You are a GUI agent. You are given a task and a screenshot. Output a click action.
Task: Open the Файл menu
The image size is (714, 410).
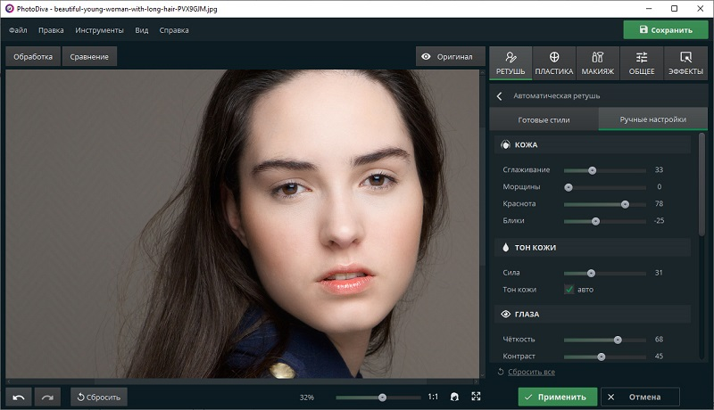[18, 29]
